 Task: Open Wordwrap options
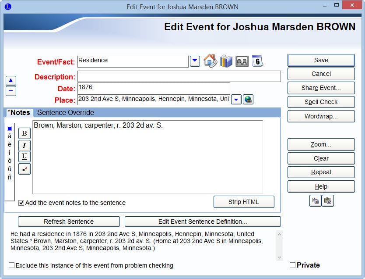pos(321,116)
